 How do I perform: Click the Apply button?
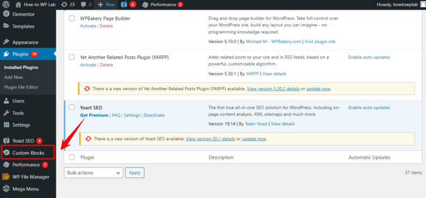135,173
